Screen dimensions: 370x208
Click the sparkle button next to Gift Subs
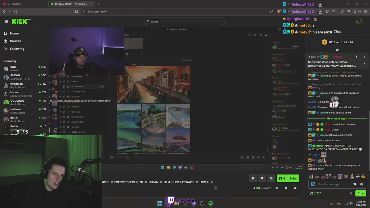tap(271, 178)
